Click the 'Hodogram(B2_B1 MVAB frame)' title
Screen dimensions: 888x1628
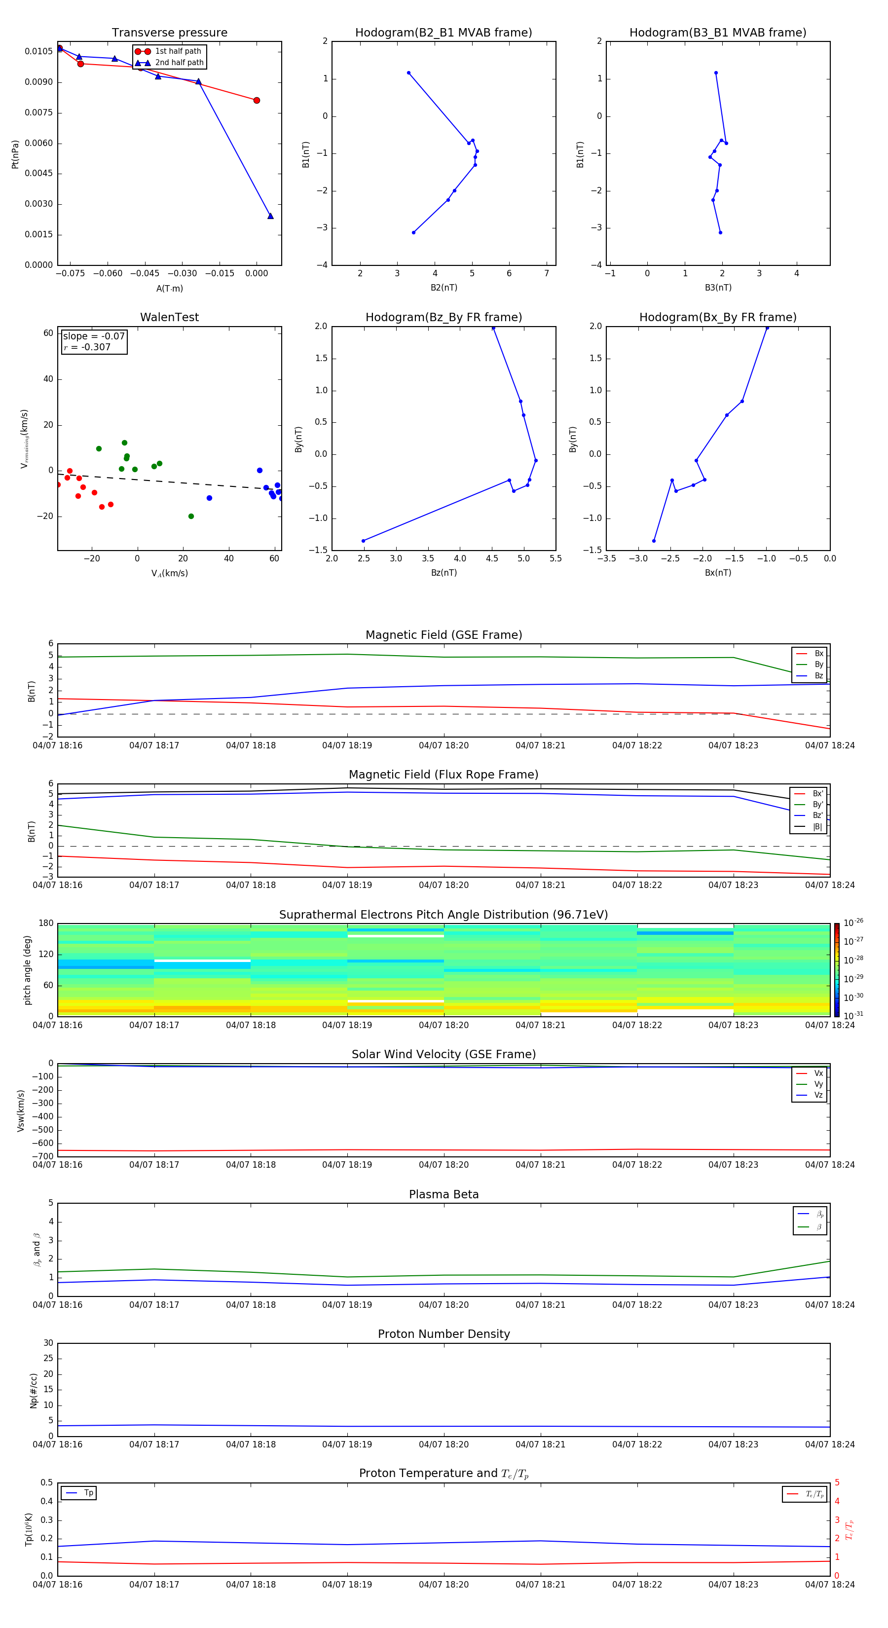(444, 33)
